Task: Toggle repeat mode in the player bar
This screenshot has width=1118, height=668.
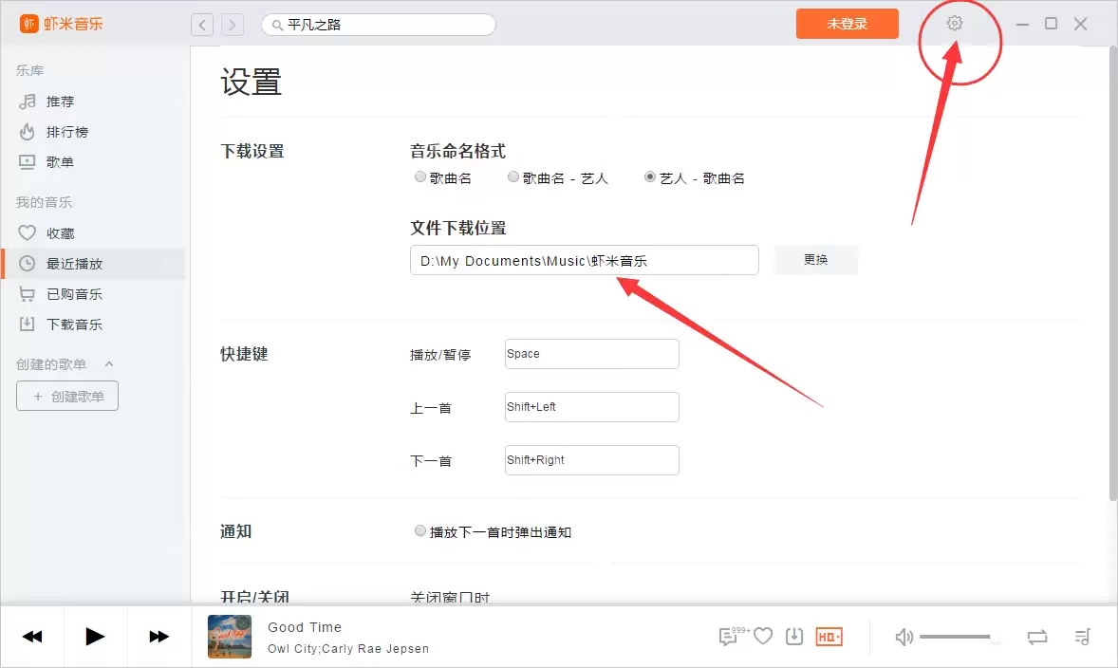Action: point(1037,636)
